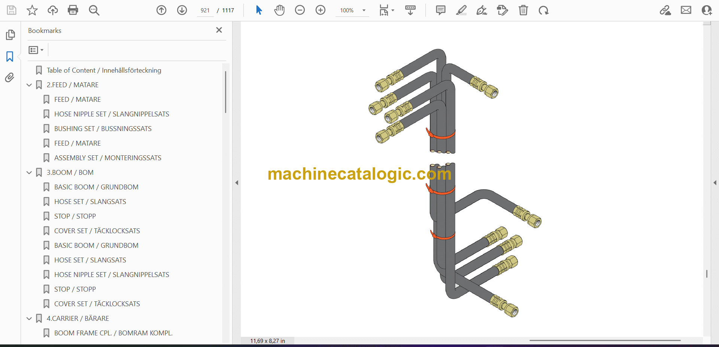Toggle the Bookmarks side panel button
719x347 pixels.
click(x=10, y=57)
